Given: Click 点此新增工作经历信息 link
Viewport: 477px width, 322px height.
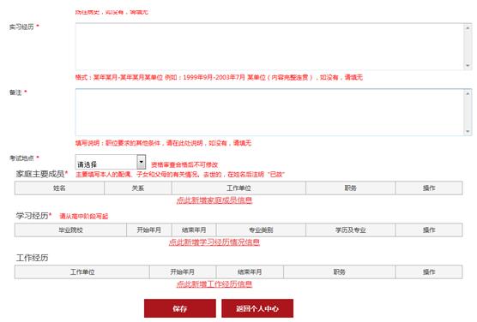Looking at the screenshot, I should 214,284.
